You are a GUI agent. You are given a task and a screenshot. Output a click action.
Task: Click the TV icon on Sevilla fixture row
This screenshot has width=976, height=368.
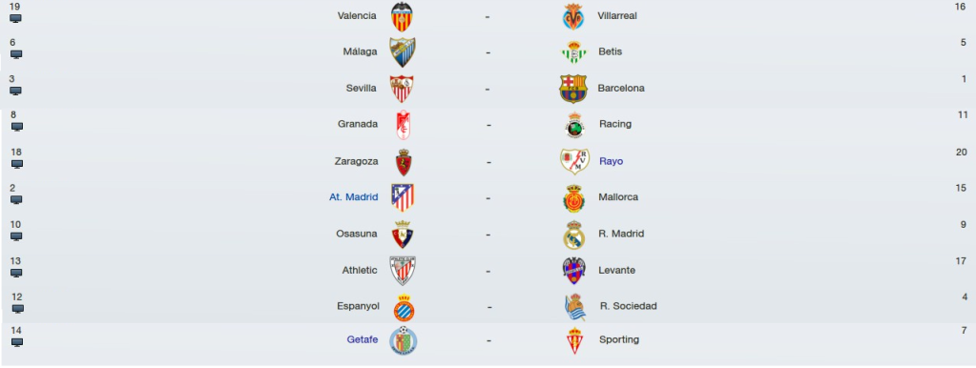[x=15, y=91]
